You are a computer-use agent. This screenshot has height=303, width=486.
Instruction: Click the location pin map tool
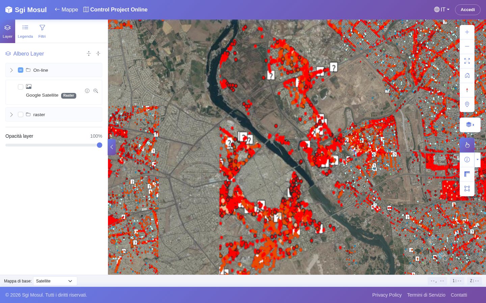click(467, 104)
